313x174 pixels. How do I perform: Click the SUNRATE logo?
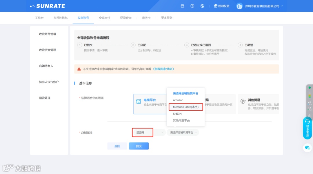(48, 6)
